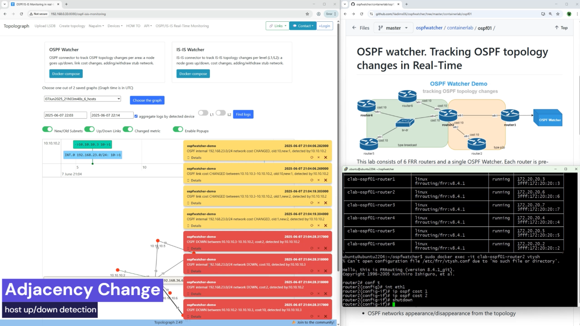Open new tab in GitHub browser window
Viewport: 580px width, 326px height.
(x=406, y=4)
